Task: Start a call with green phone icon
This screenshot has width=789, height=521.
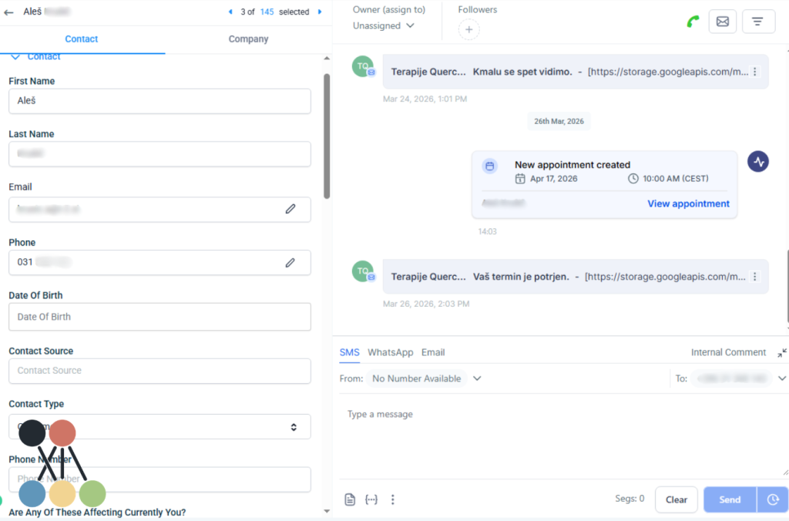Action: 691,22
